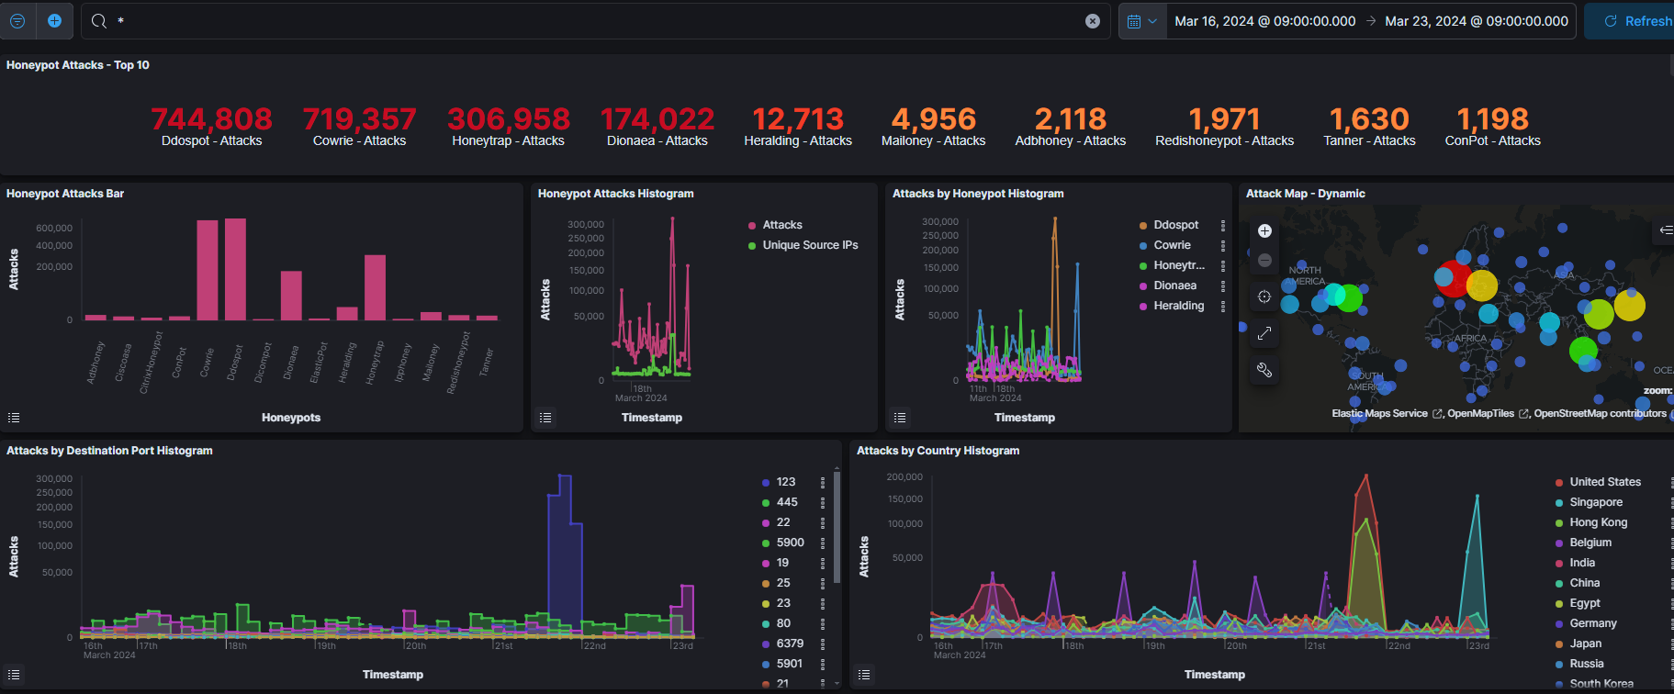The width and height of the screenshot is (1674, 694).
Task: Zoom out on the attack map
Action: (x=1264, y=261)
